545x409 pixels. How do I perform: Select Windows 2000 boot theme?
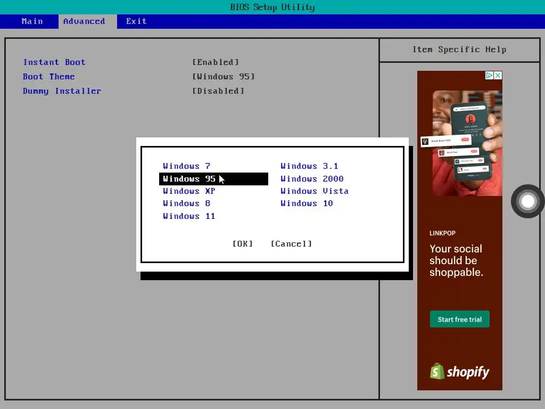(312, 179)
